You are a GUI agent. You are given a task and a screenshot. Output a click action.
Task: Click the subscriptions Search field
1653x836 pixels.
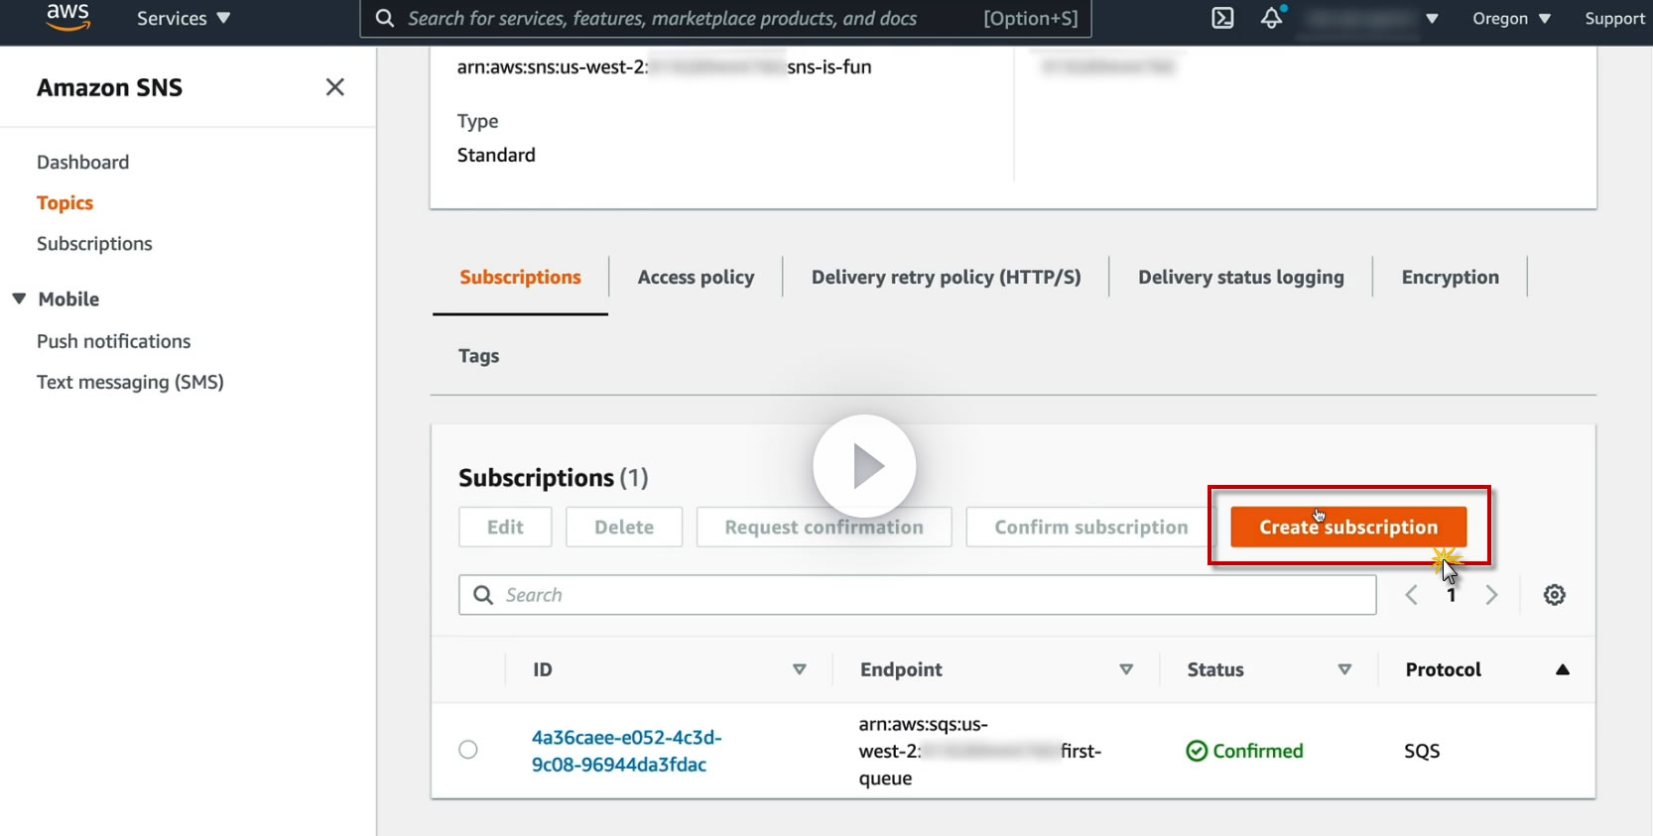point(917,595)
